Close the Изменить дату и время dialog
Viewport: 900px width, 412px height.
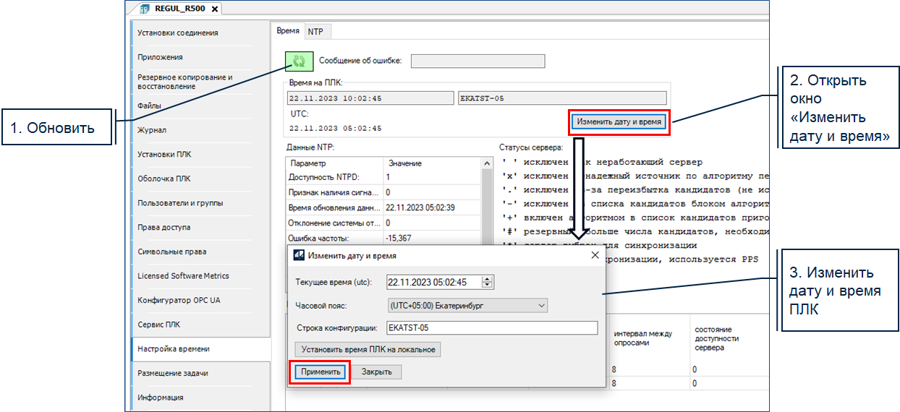tap(595, 255)
